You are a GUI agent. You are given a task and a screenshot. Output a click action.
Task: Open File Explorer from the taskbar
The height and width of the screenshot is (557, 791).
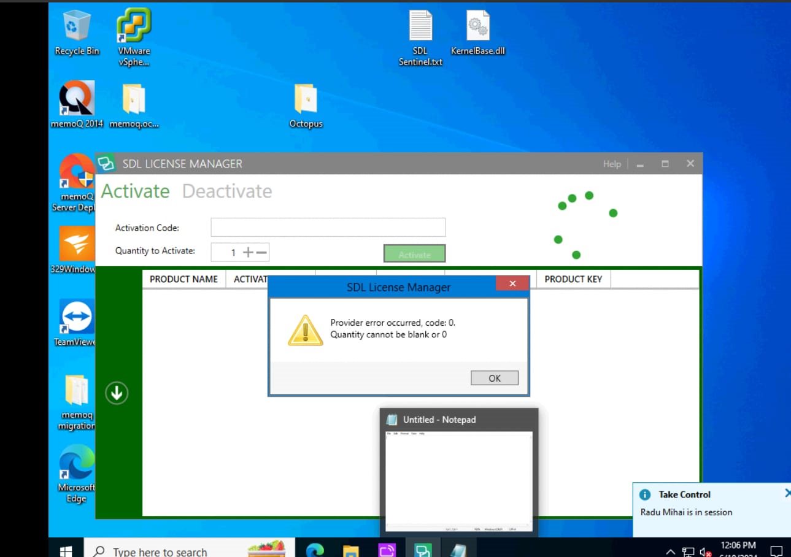coord(350,551)
